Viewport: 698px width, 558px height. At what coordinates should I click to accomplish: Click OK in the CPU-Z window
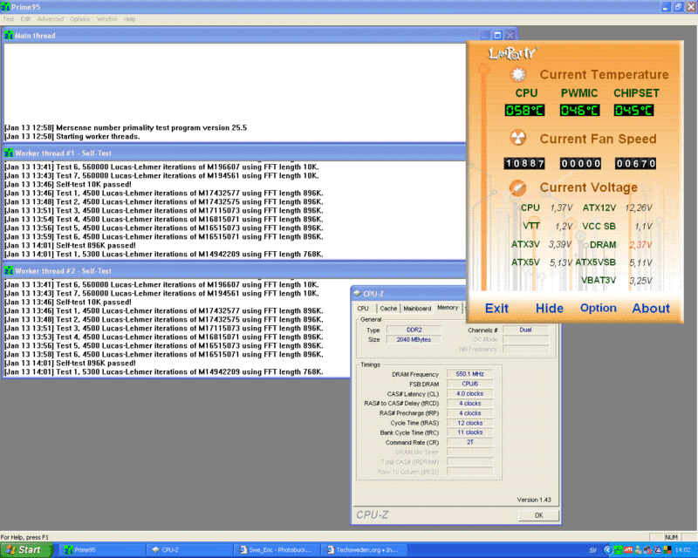pyautogui.click(x=538, y=515)
